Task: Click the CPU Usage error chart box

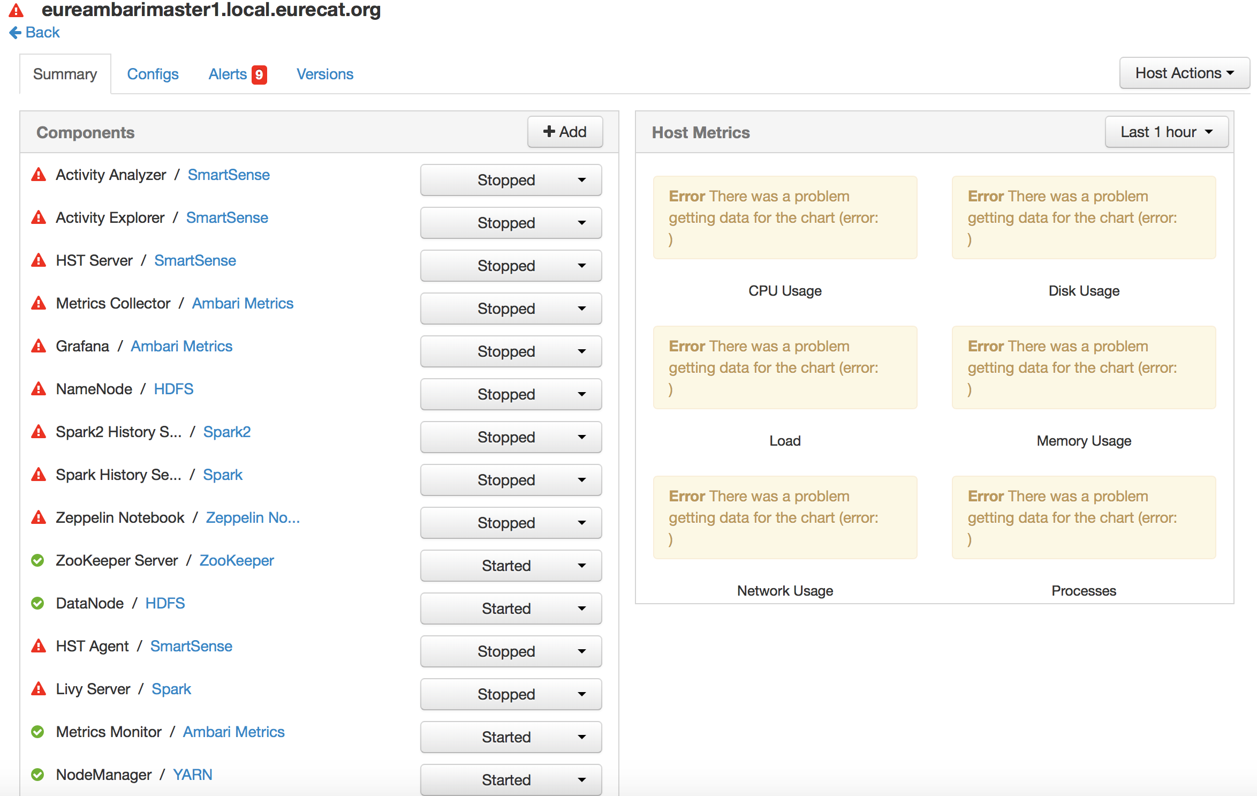Action: click(x=785, y=217)
